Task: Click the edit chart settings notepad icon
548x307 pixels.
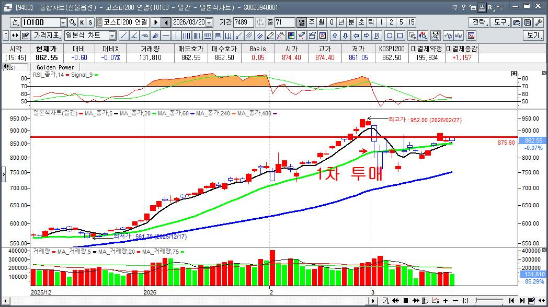Action: pos(25,35)
